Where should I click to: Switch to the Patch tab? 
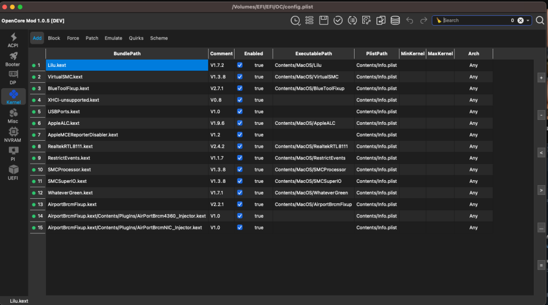(x=92, y=38)
